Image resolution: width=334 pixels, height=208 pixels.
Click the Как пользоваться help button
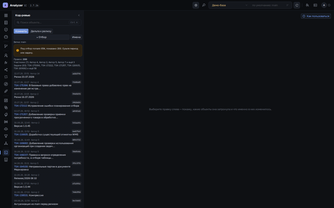pyautogui.click(x=316, y=16)
